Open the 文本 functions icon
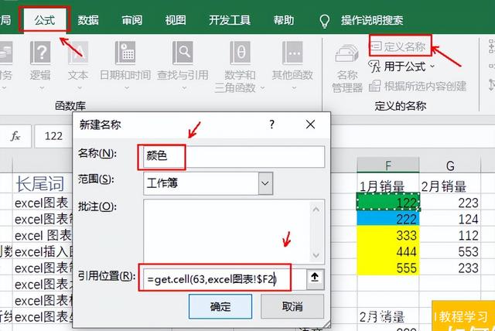The width and height of the screenshot is (495, 331). pyautogui.click(x=77, y=53)
